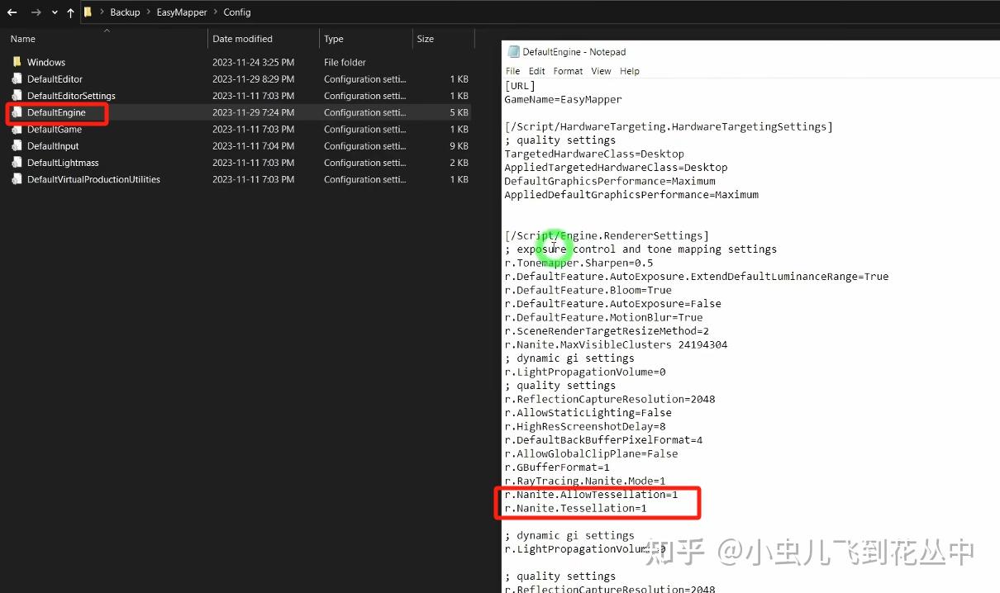Screen dimensions: 1000x593
Task: Click the DefaultGame configuration file icon
Action: (x=17, y=129)
